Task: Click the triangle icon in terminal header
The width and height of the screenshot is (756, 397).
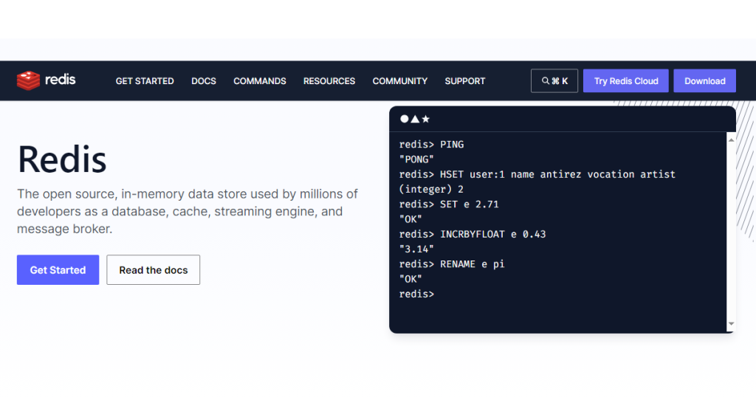Action: (415, 119)
